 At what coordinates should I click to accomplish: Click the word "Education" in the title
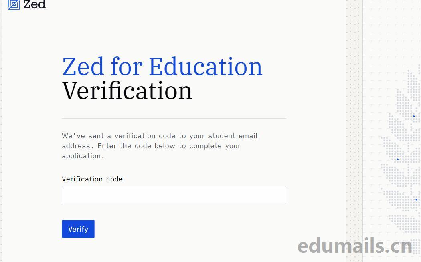(205, 67)
